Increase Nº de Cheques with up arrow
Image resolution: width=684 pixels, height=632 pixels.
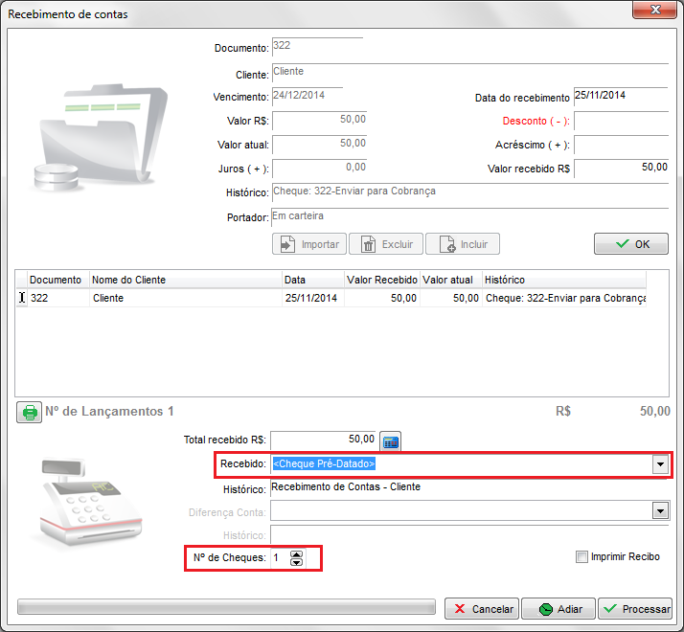[296, 553]
